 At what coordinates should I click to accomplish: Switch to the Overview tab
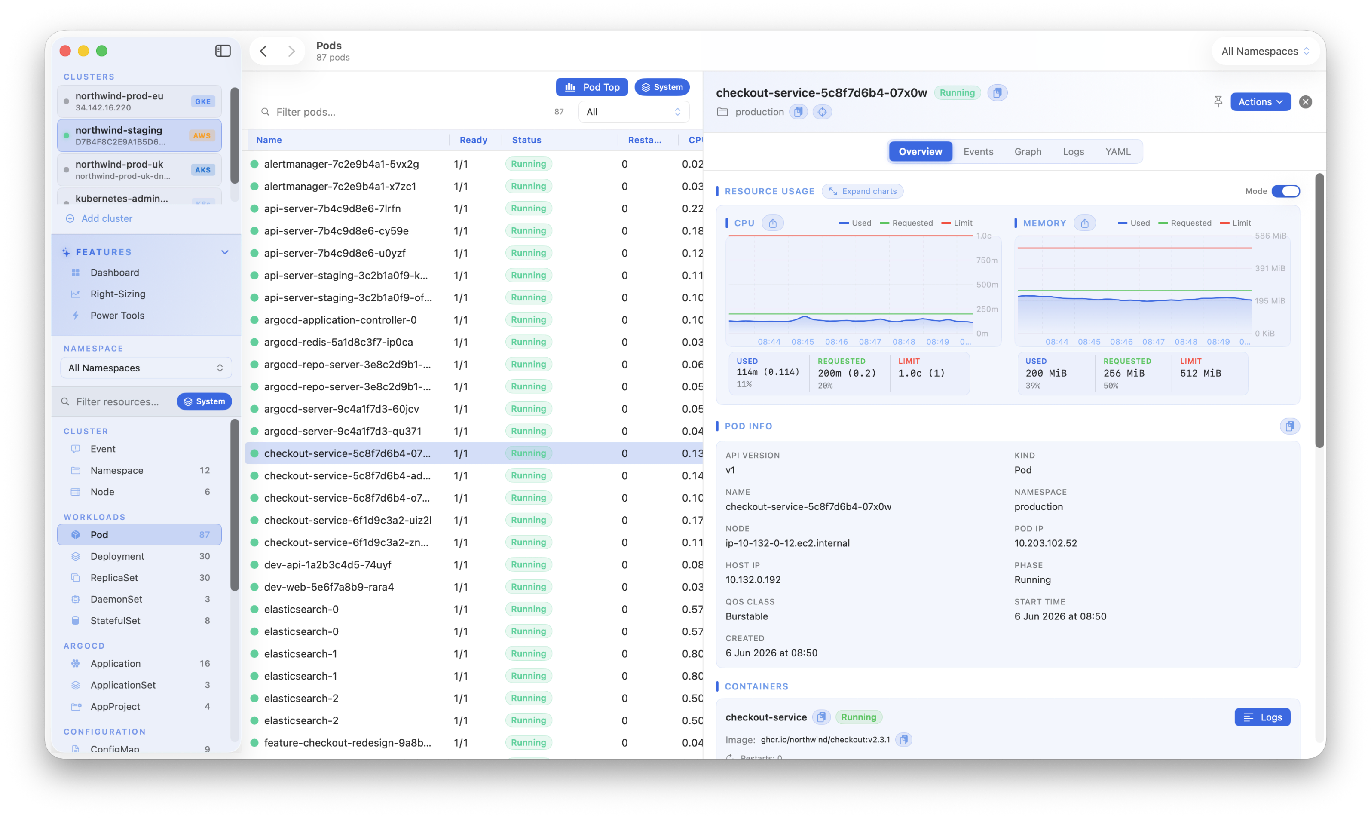pyautogui.click(x=920, y=152)
